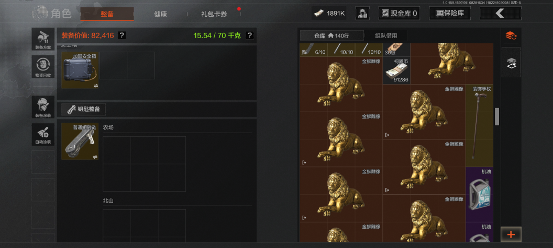Select the 装饰手杖 item in warehouse
Screen dimensions: 553x248
tap(479, 126)
